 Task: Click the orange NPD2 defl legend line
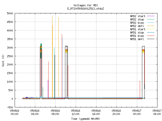click(x=151, y=26)
